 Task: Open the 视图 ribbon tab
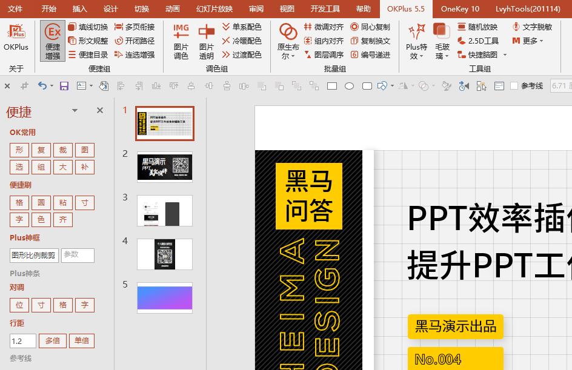pyautogui.click(x=287, y=8)
